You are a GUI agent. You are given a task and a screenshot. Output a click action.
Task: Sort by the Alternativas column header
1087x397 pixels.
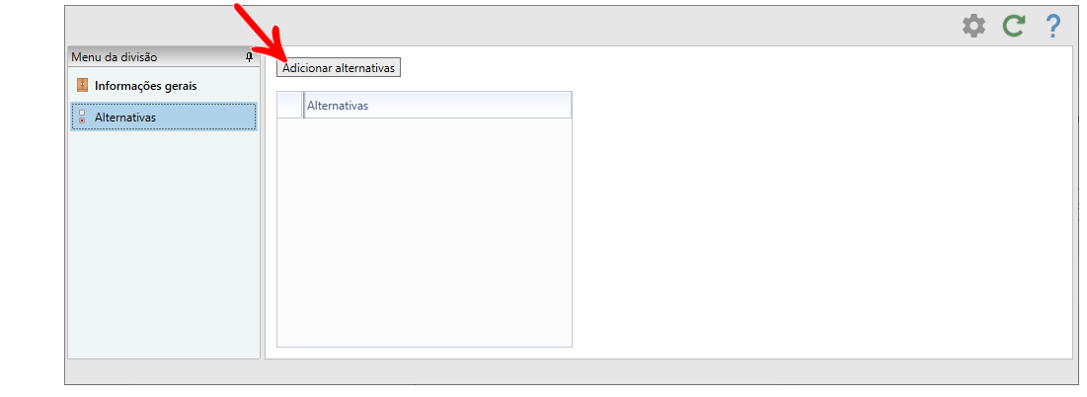(x=437, y=106)
